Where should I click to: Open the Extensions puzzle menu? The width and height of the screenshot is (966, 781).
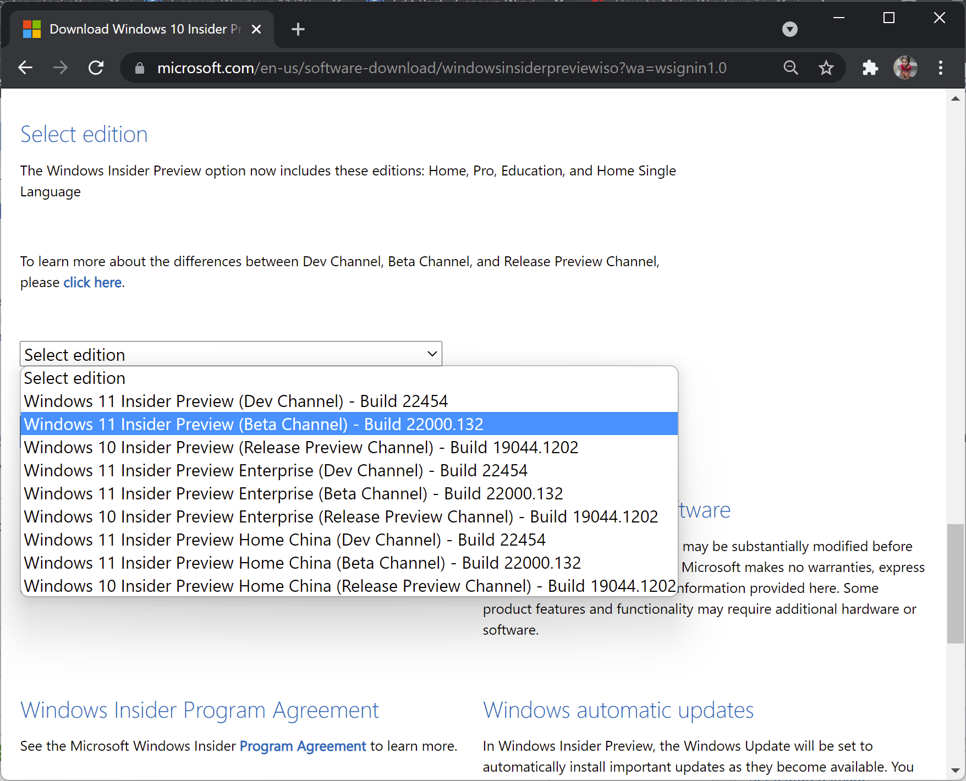tap(870, 68)
